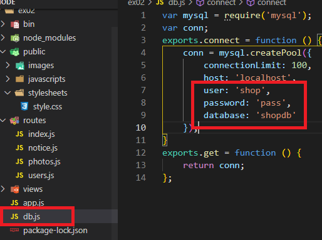This screenshot has width=322, height=240.
Task: Click exports.get on line 12
Action: click(190, 153)
